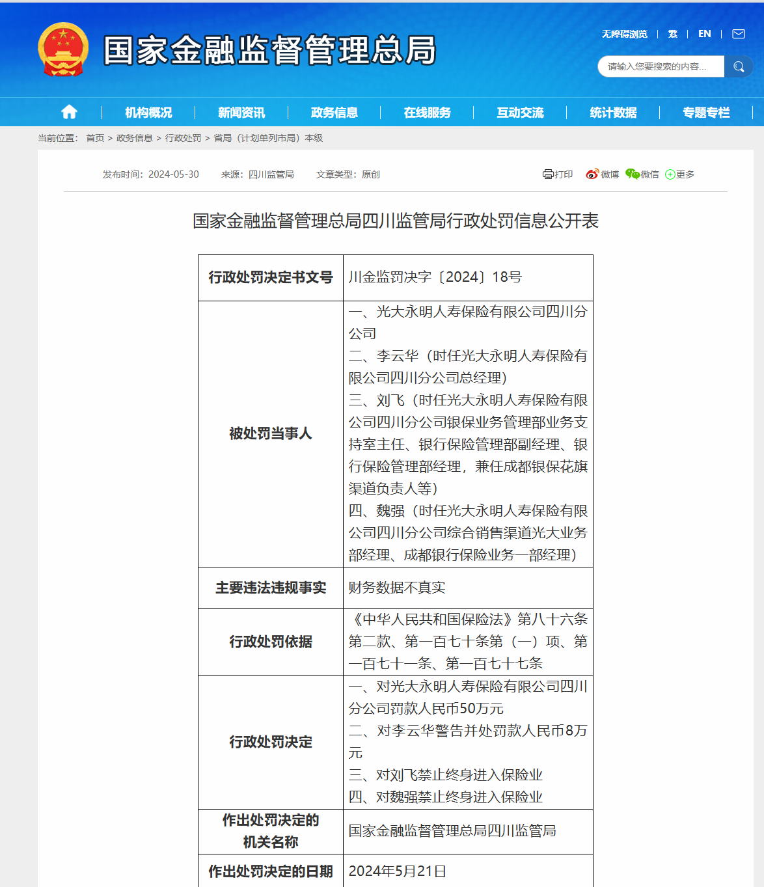
Task: Click 作出处罚决定的日期 header cell
Action: pos(271,871)
